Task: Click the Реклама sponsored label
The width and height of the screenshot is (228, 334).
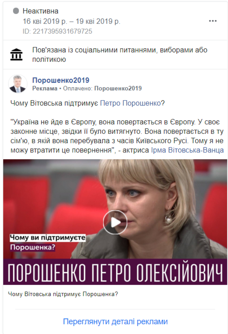Action: coord(45,89)
